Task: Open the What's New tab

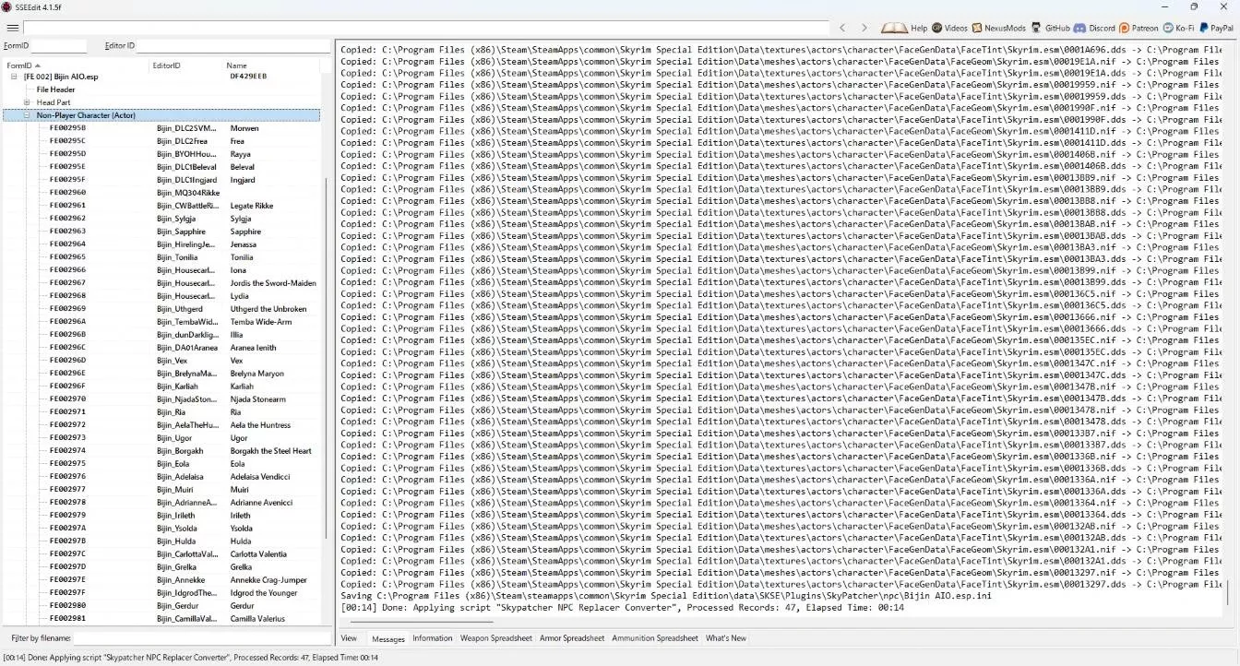Action: tap(726, 638)
